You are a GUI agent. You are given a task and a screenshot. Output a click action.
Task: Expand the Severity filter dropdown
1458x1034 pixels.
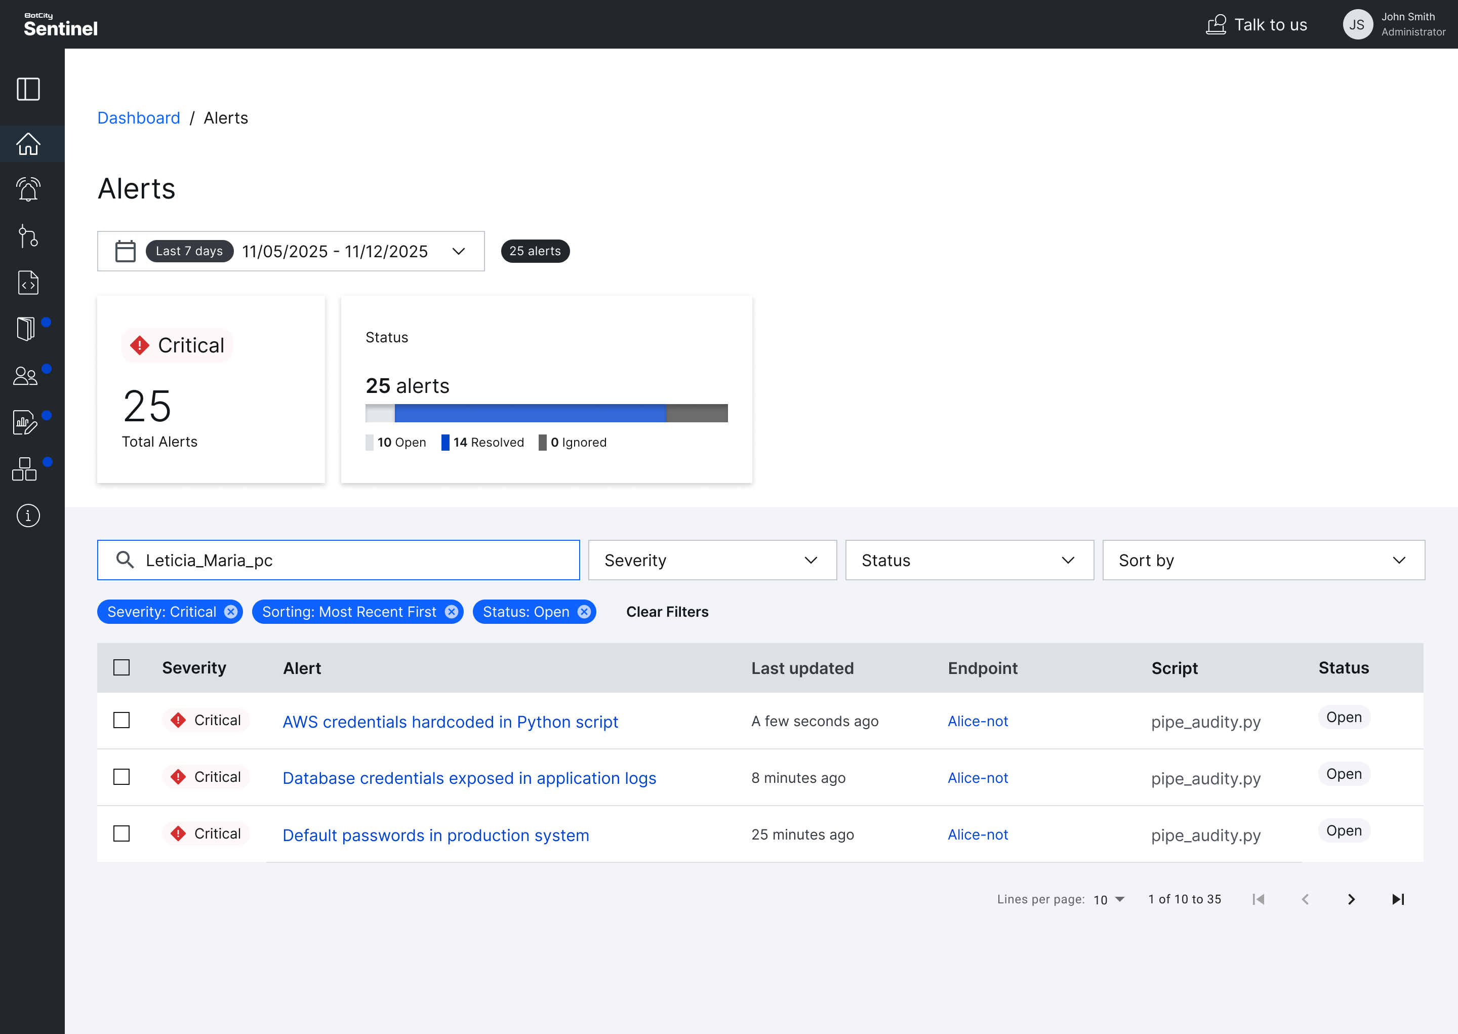point(711,561)
